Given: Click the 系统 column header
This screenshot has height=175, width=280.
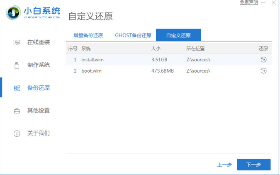Looking at the screenshot, I should (86, 49).
